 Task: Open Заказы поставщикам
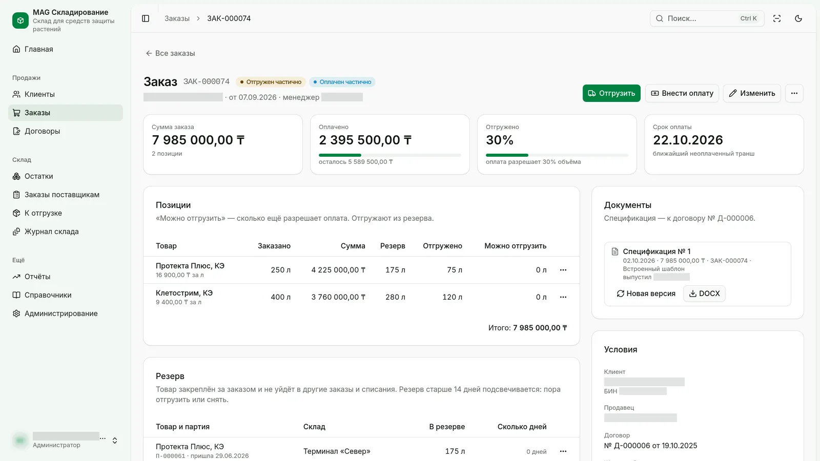click(x=66, y=195)
